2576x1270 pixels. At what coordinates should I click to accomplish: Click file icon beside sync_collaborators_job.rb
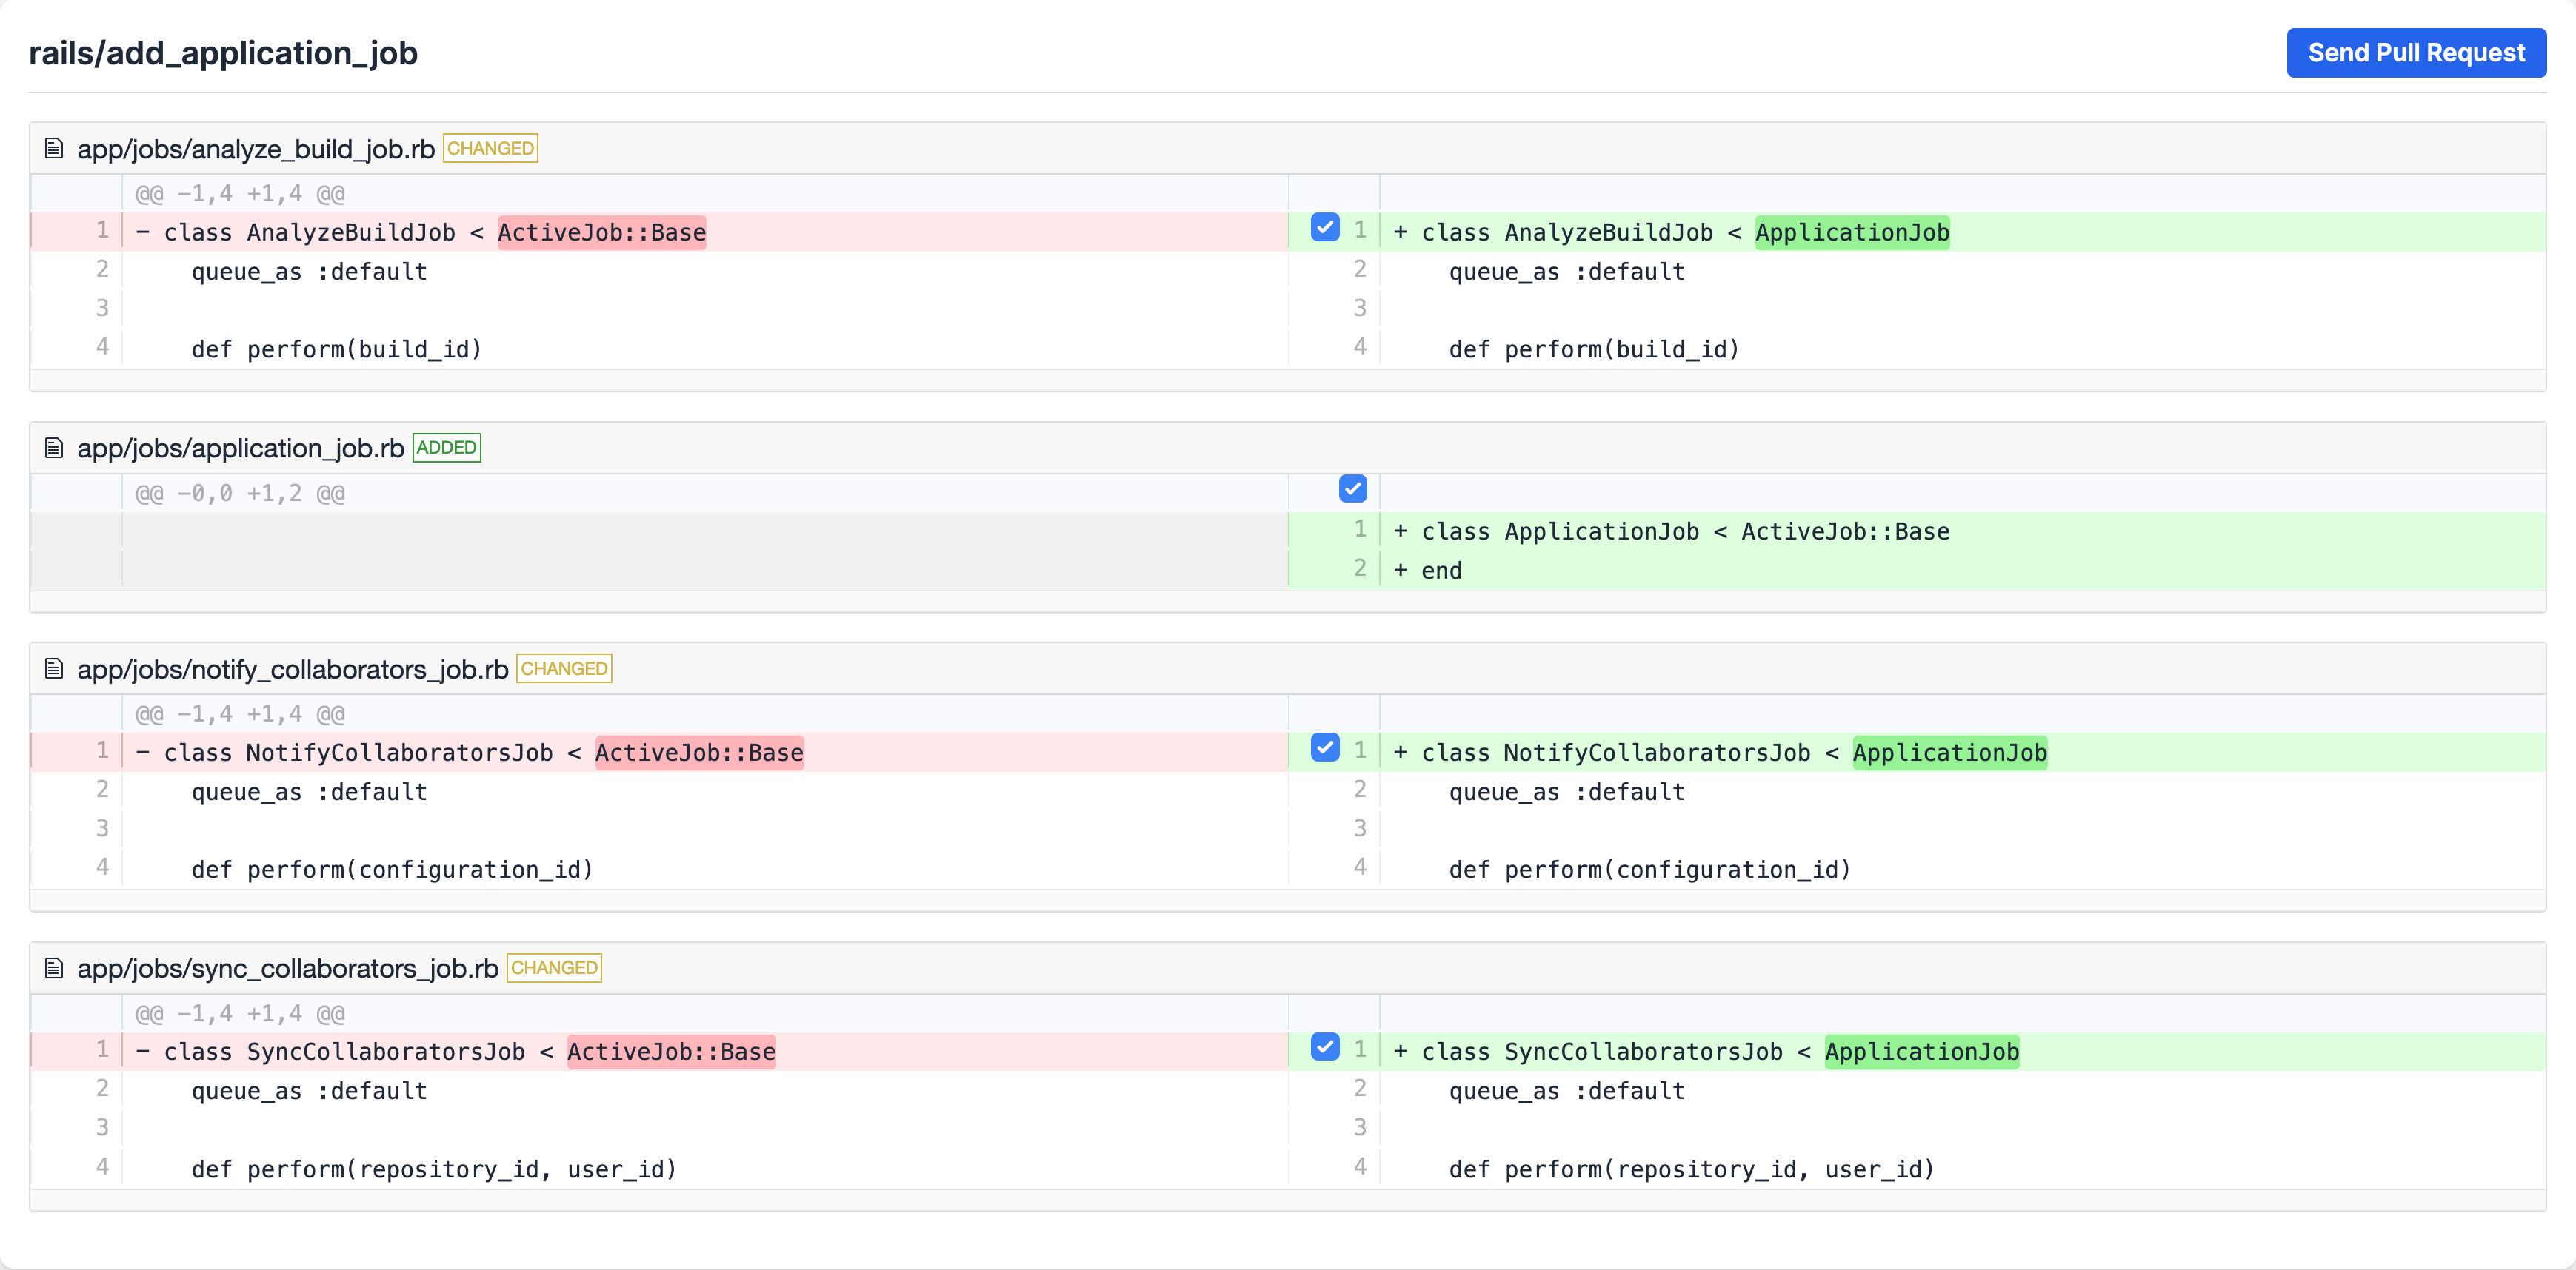(x=54, y=968)
